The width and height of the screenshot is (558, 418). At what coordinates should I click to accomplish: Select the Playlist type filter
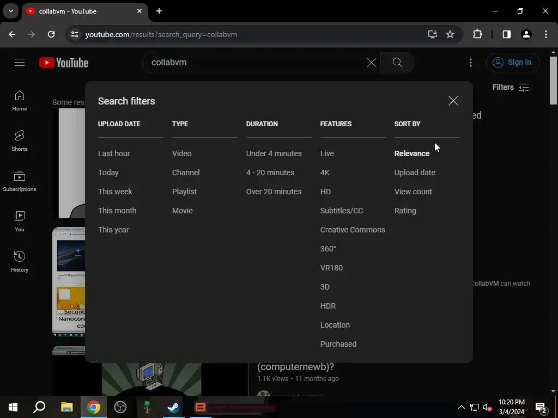coord(184,192)
